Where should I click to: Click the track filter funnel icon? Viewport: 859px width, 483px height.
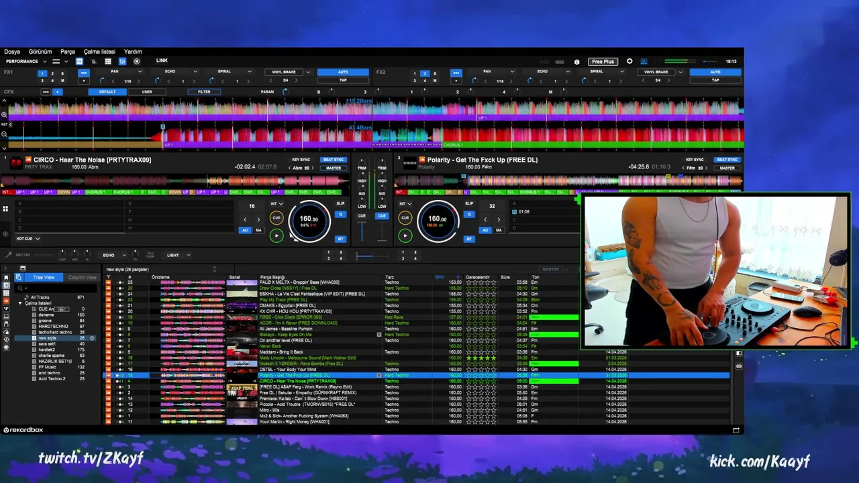pyautogui.click(x=108, y=276)
